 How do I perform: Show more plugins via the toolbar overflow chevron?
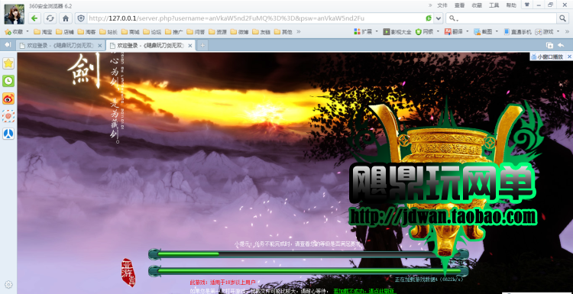(x=566, y=32)
